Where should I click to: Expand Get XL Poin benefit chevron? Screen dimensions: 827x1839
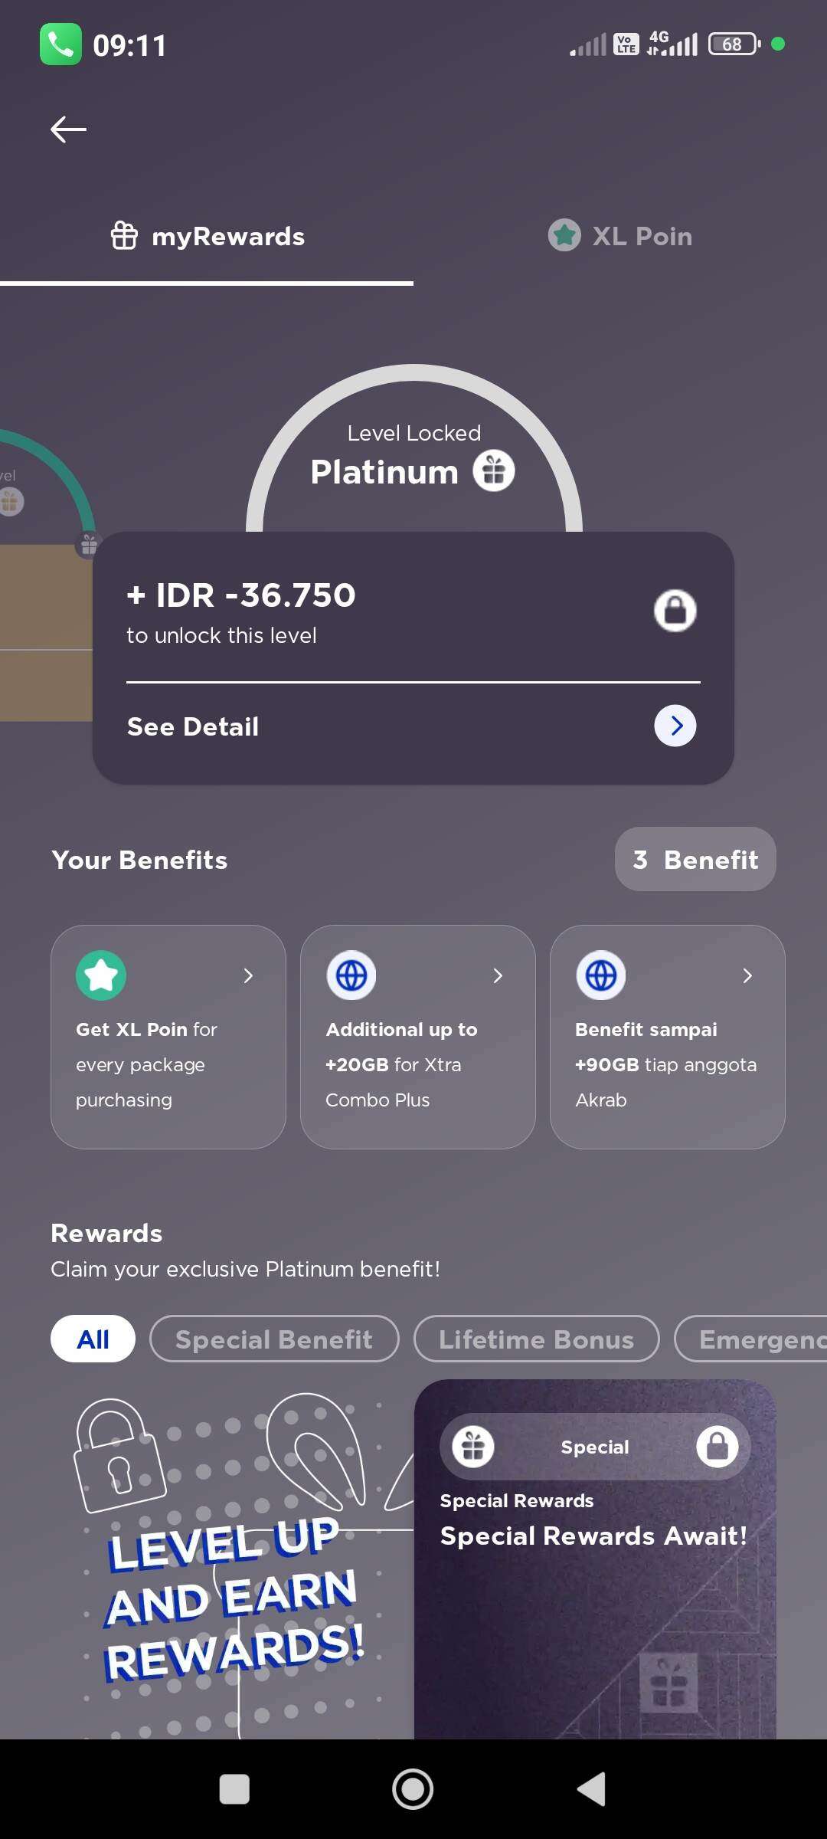(248, 975)
